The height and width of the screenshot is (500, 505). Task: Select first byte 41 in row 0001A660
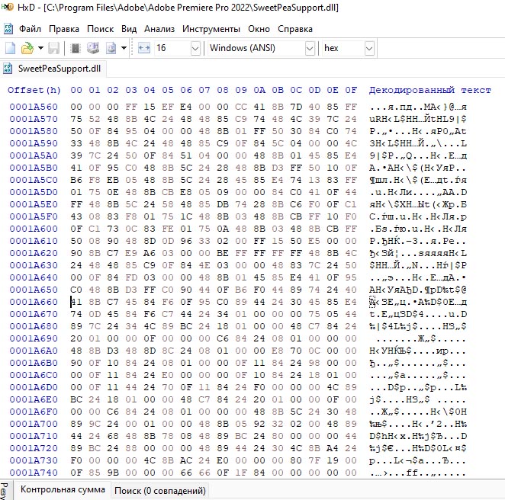click(76, 302)
